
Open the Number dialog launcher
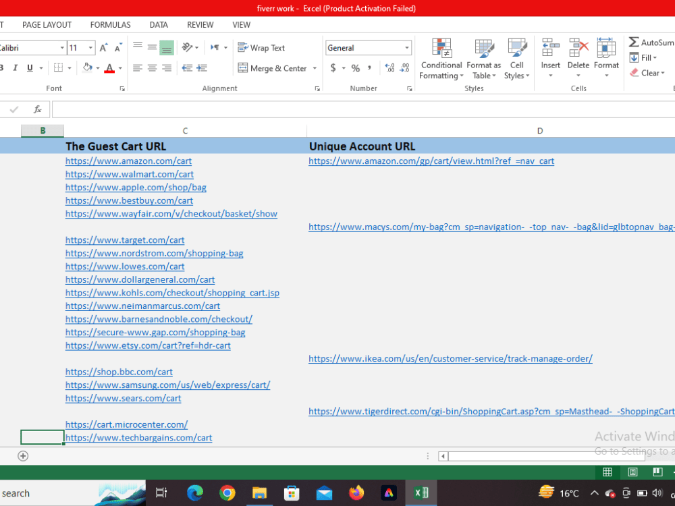[410, 88]
